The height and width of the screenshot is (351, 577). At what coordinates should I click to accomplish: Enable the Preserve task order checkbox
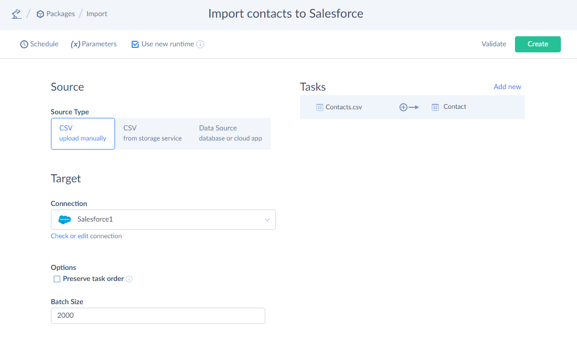tap(56, 279)
